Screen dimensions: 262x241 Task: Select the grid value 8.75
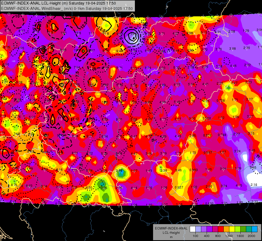click(14, 185)
